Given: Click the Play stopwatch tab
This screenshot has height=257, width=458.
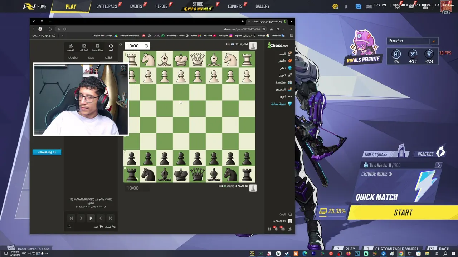Looking at the screenshot, I should pyautogui.click(x=111, y=47).
